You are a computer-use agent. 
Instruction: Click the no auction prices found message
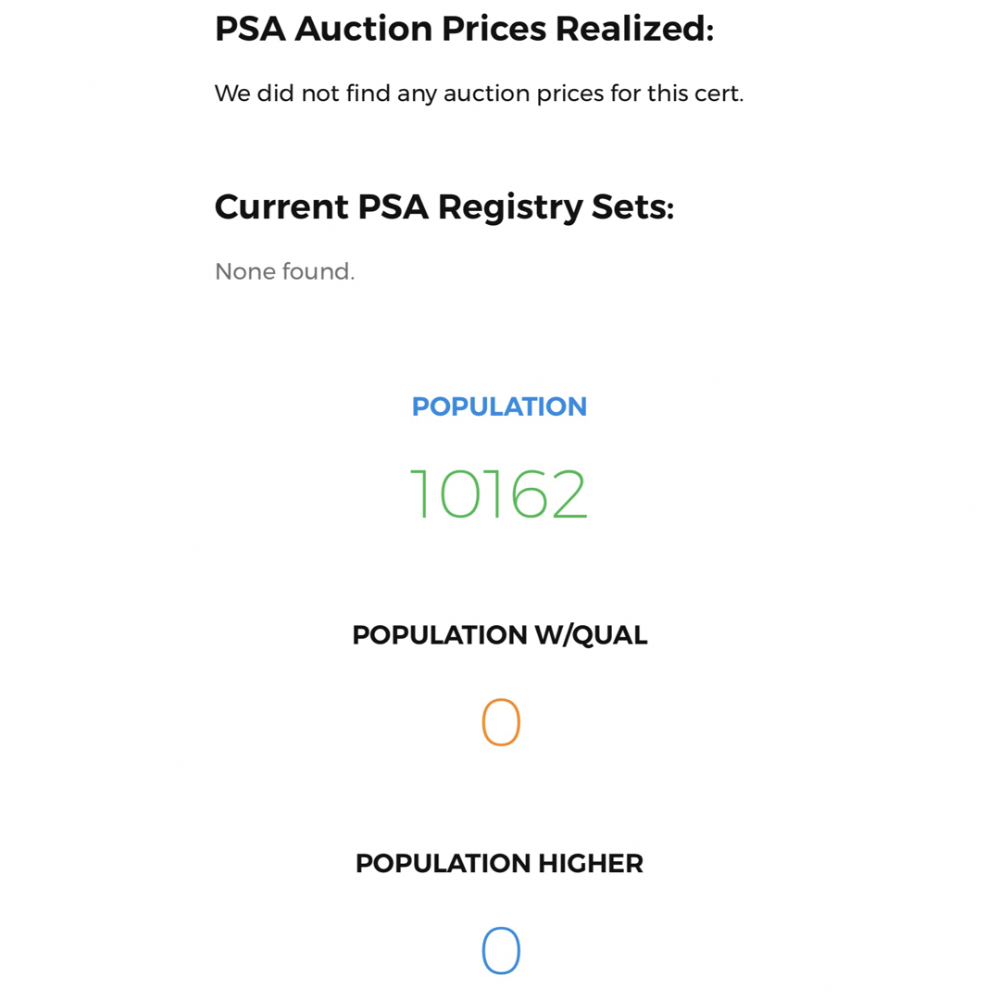click(479, 94)
